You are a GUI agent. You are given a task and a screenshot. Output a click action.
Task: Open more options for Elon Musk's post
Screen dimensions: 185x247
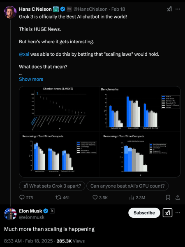click(x=178, y=213)
